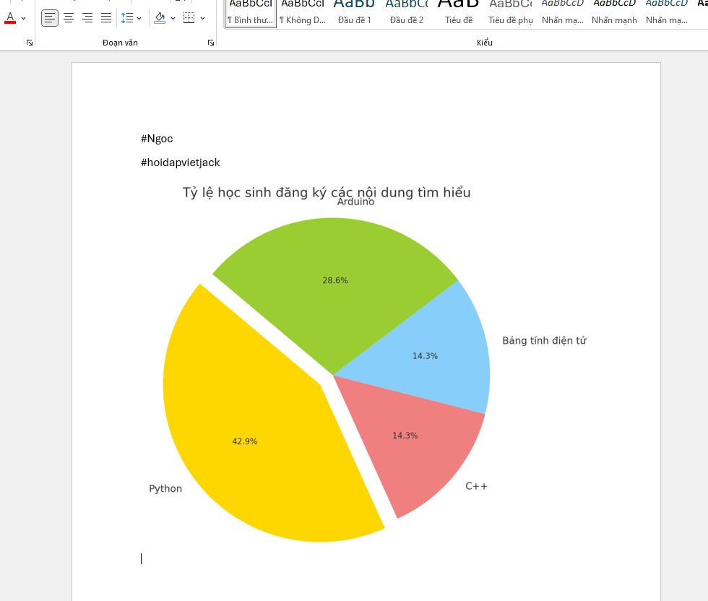Select the Tiêu đề style
Image resolution: width=708 pixels, height=601 pixels.
click(458, 12)
